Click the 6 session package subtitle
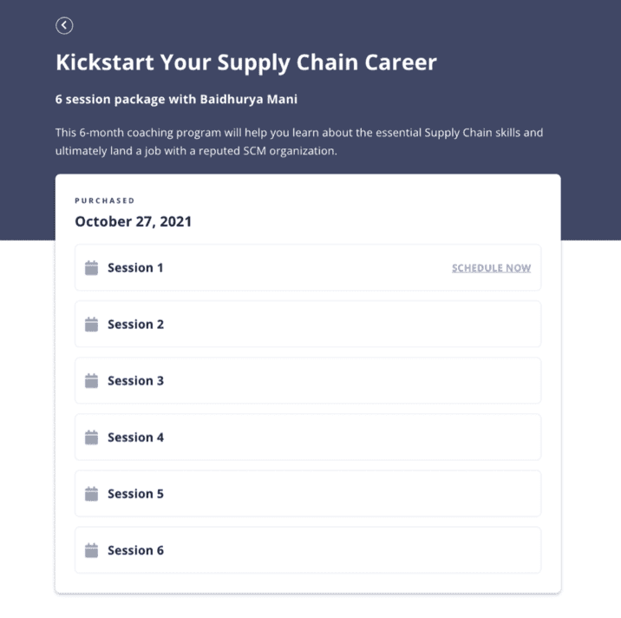The image size is (621, 618). click(x=176, y=99)
